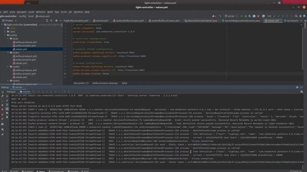307x172 pixels.
Task: Minimize the Debug tool window
Action: (301, 87)
